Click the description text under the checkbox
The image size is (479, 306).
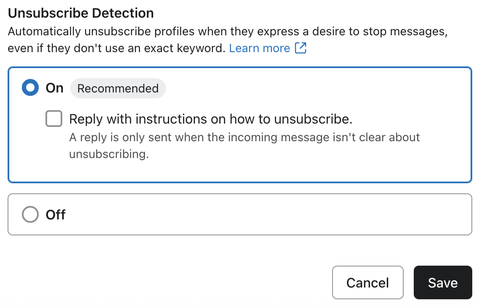pos(244,145)
